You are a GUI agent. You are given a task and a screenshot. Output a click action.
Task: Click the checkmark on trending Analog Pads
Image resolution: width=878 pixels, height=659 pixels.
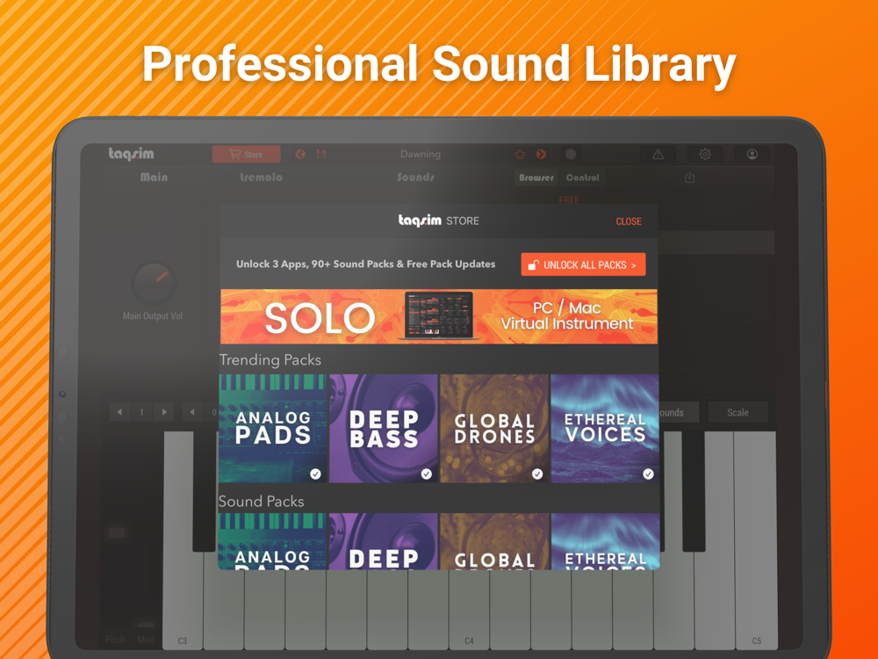point(316,474)
